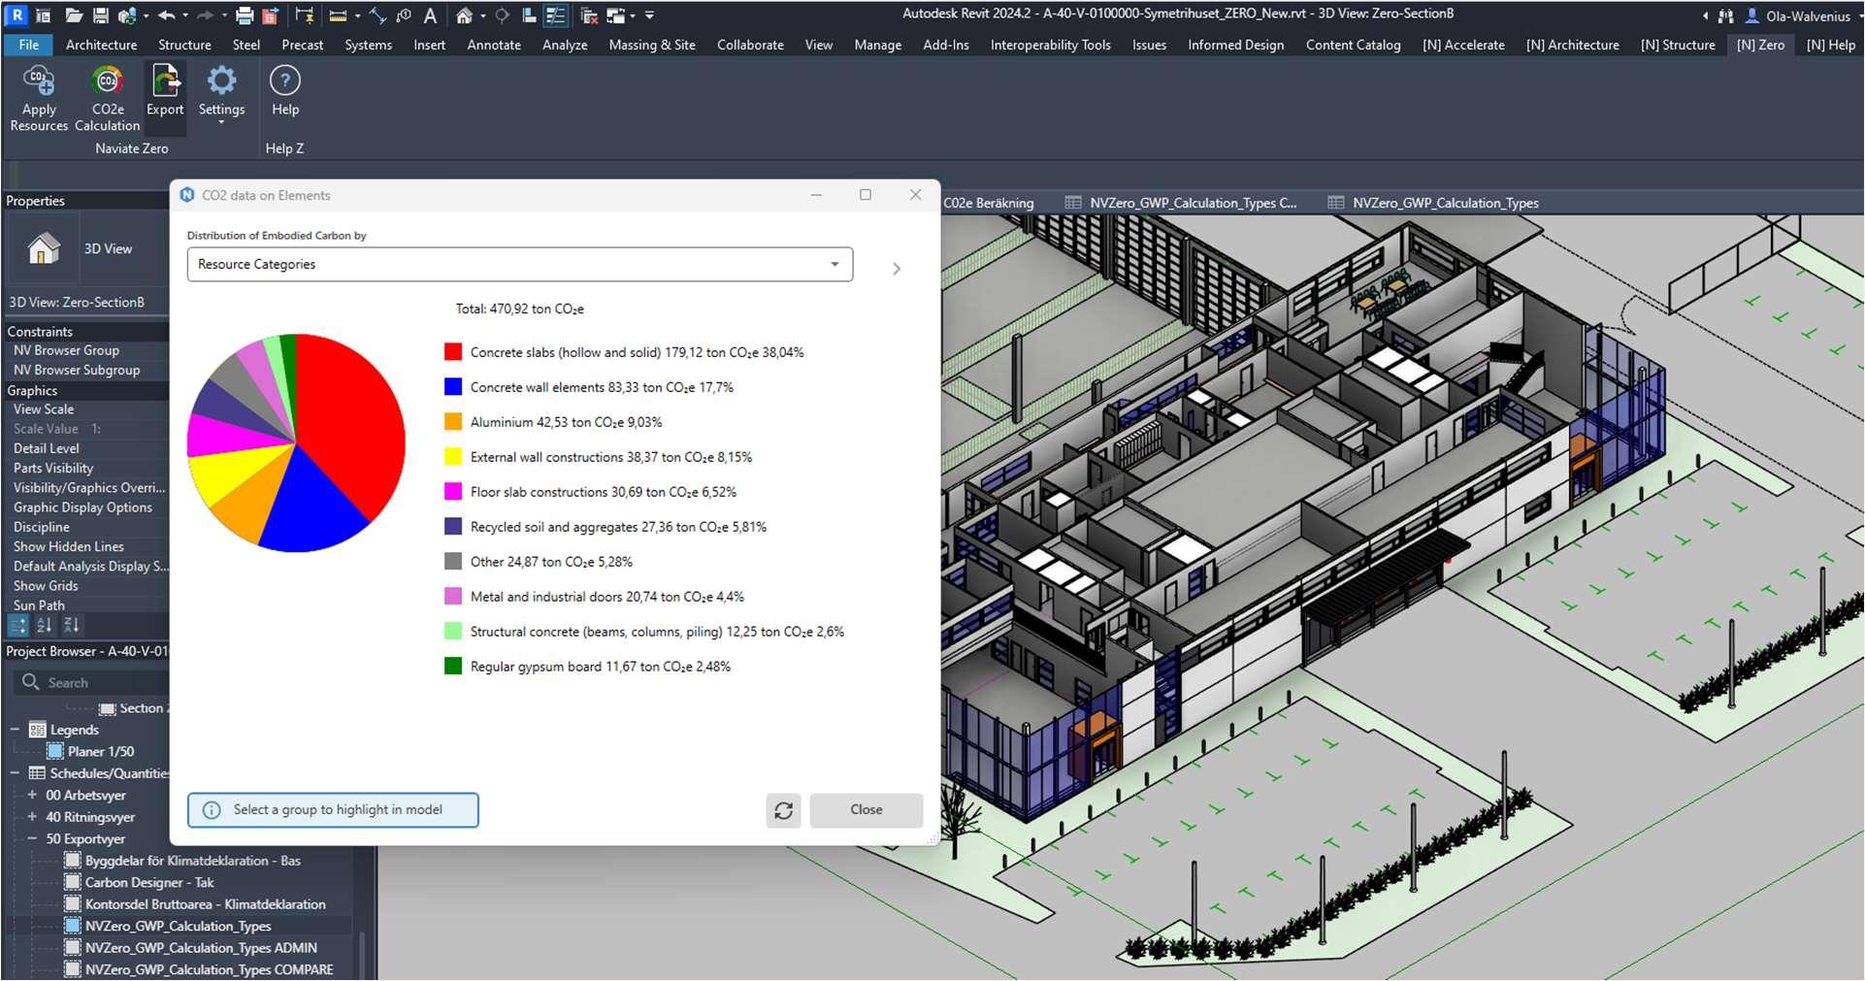Expand the Settings dropdown in ribbon
This screenshot has height=981, width=1865.
pyautogui.click(x=221, y=121)
